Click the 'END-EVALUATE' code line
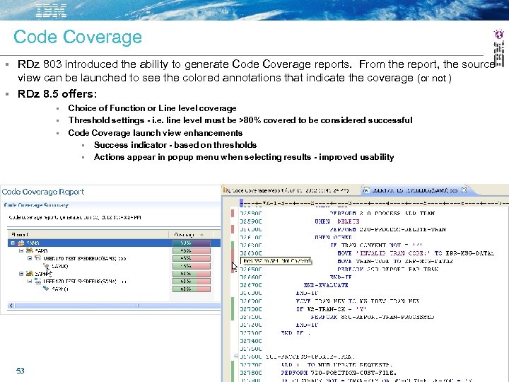This screenshot has width=509, height=382. 326,285
